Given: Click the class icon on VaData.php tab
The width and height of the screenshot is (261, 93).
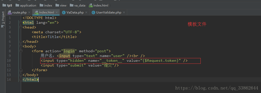Looking at the screenshot, I should click(x=64, y=12).
